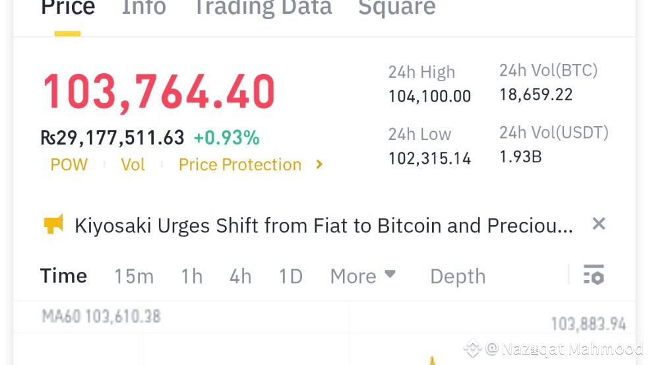Choose the 1h chart interval
The width and height of the screenshot is (649, 365).
pyautogui.click(x=192, y=276)
